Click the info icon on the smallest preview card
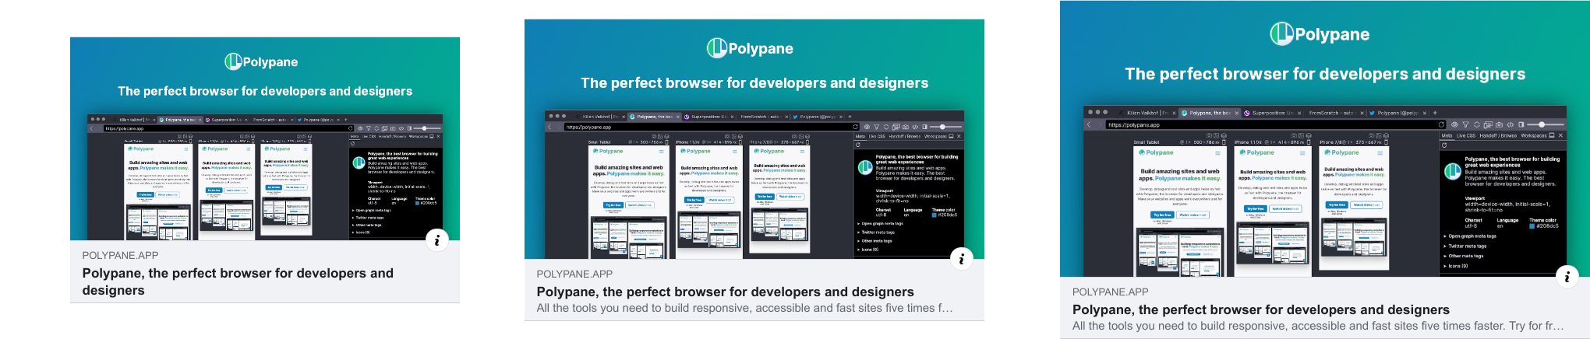This screenshot has width=1590, height=339. click(x=436, y=240)
